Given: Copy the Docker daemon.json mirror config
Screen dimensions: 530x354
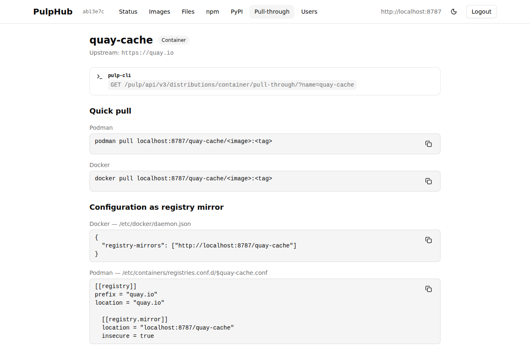Looking at the screenshot, I should tap(429, 240).
